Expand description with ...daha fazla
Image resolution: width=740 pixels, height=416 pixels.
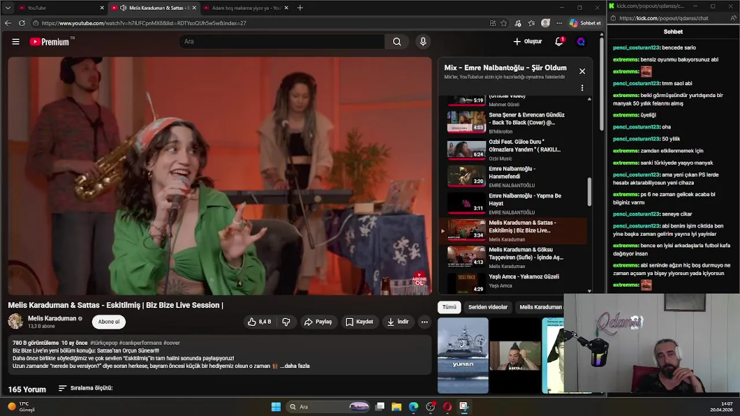click(295, 366)
